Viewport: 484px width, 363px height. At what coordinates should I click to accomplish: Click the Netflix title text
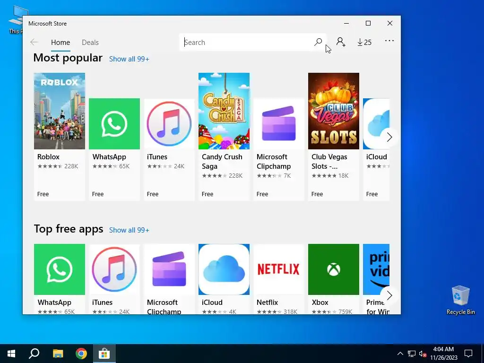coord(268,302)
